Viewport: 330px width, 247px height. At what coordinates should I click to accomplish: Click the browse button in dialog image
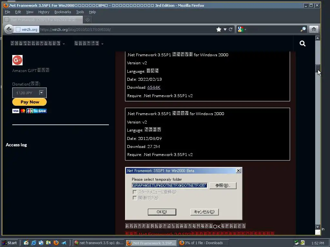pyautogui.click(x=223, y=186)
